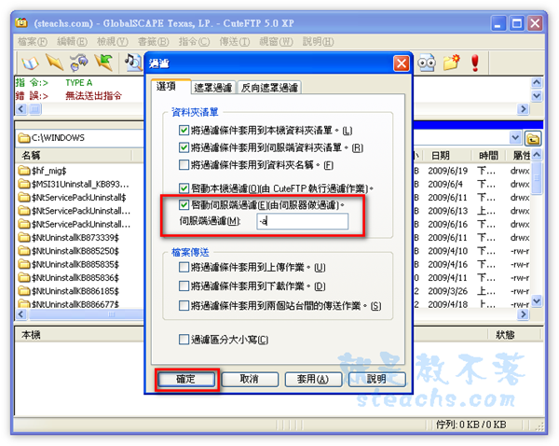
Task: Click remote list scroll-right arrow
Action: click(523, 314)
